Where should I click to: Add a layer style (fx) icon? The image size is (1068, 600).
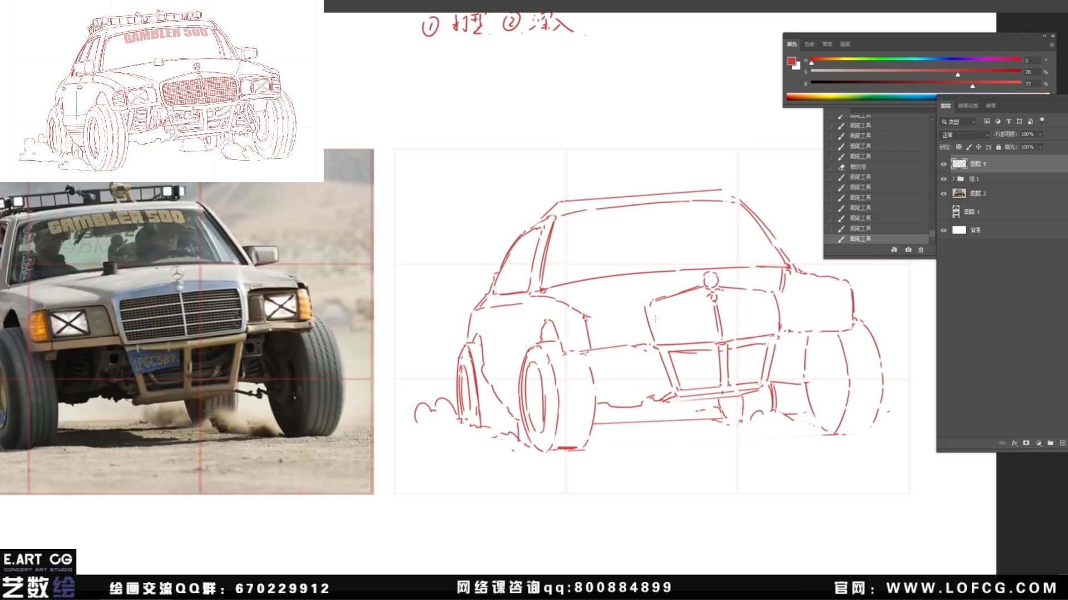click(1014, 443)
